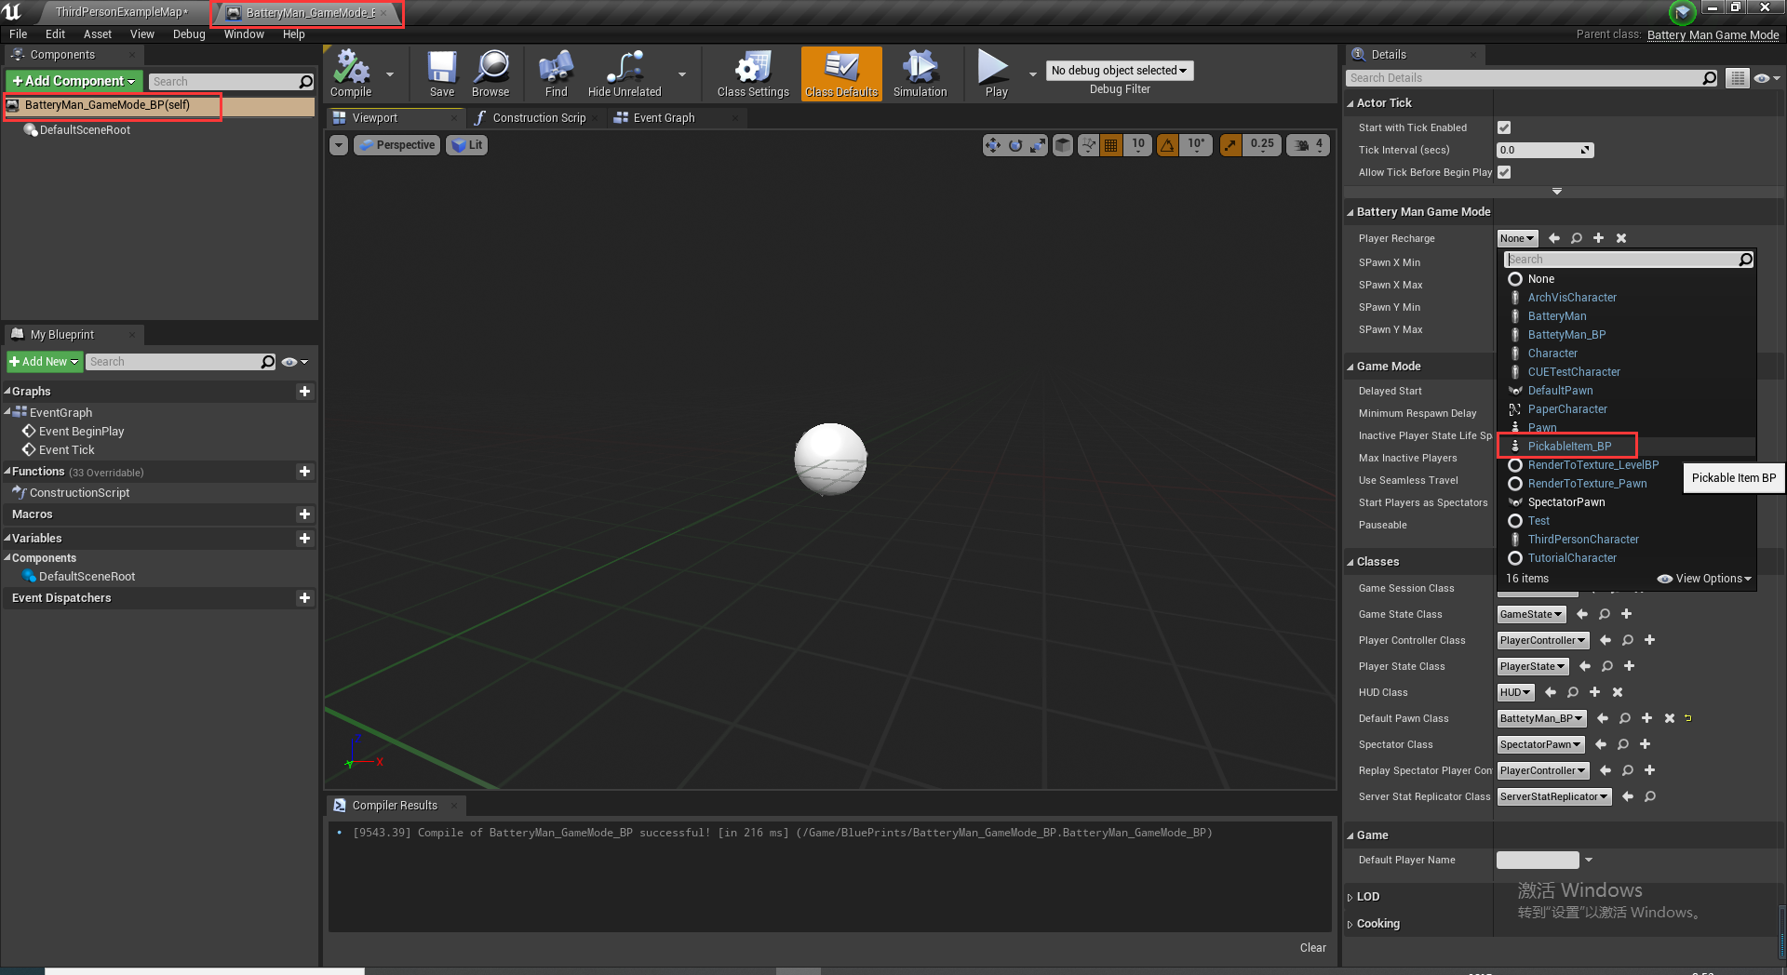
Task: Click the Class Defaults toolbar button
Action: [841, 73]
